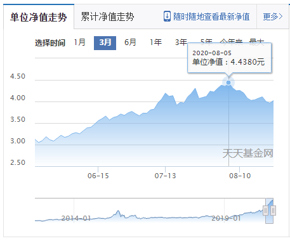
Task: Click the 2.50 y-axis value
Action: (x=18, y=162)
